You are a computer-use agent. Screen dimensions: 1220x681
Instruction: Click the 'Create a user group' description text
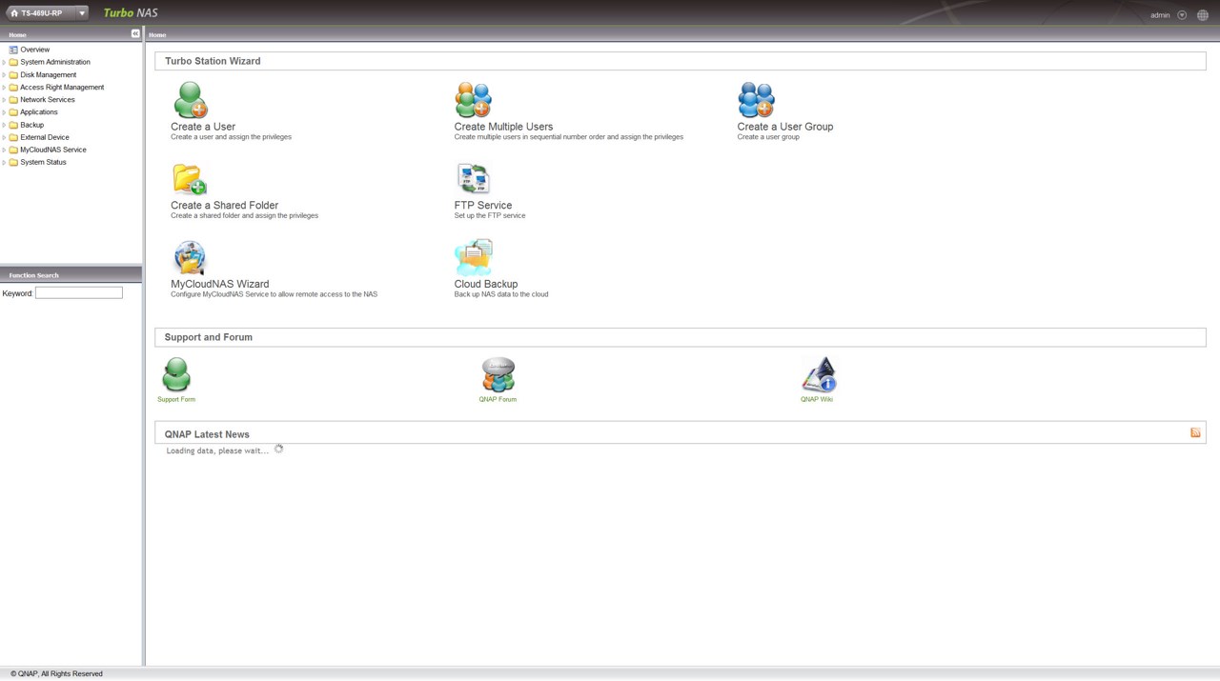pos(768,137)
